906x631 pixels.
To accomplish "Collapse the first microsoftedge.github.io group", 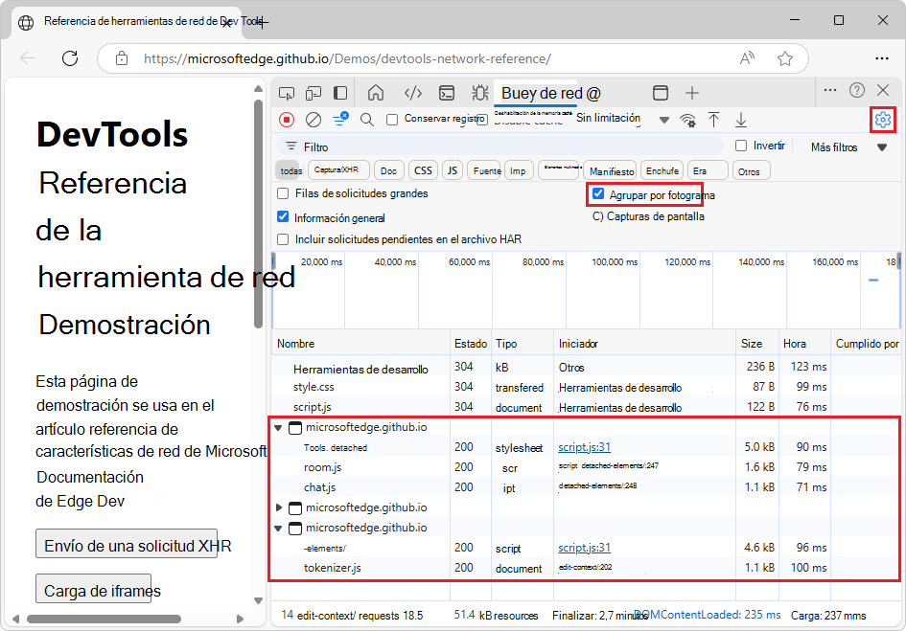I will [x=278, y=427].
